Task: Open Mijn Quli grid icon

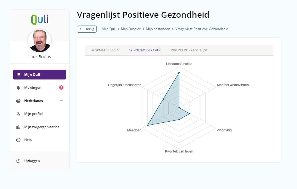Action: 18,75
